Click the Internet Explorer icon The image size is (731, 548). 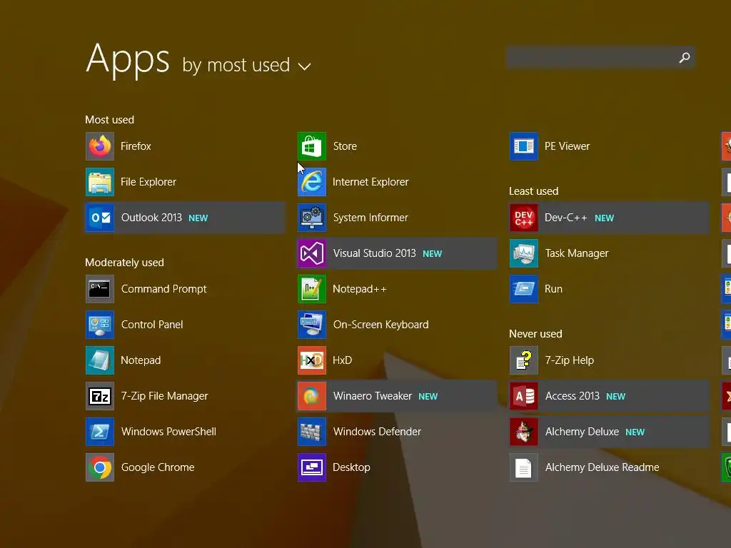click(312, 182)
